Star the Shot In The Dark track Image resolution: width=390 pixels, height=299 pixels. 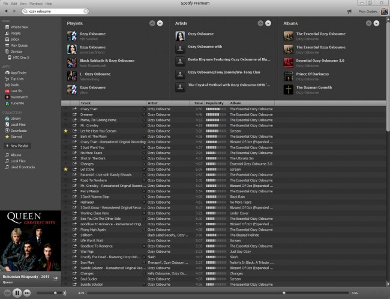pos(65,158)
